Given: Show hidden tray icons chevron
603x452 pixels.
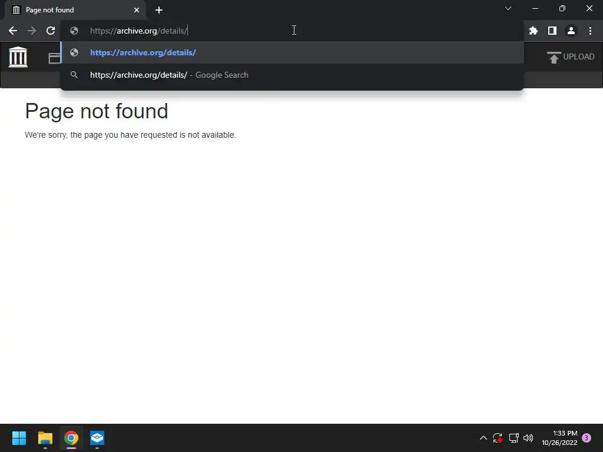Looking at the screenshot, I should tap(483, 438).
